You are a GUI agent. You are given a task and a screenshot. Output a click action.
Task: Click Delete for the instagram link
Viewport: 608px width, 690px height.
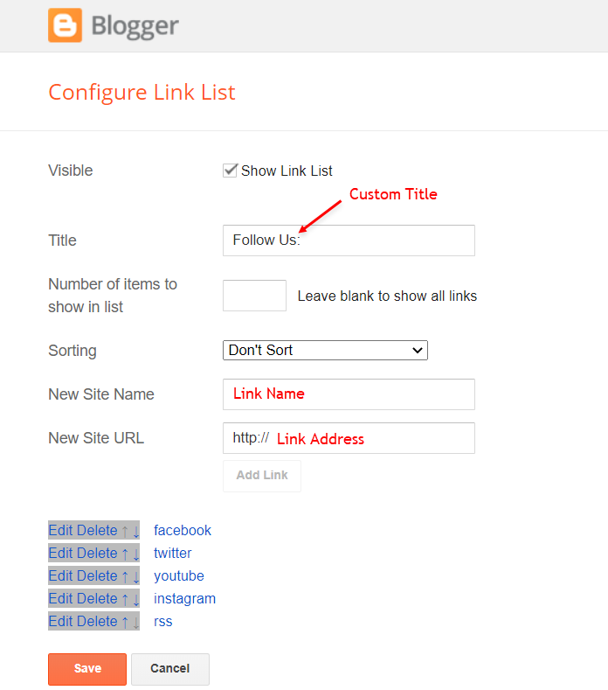97,599
